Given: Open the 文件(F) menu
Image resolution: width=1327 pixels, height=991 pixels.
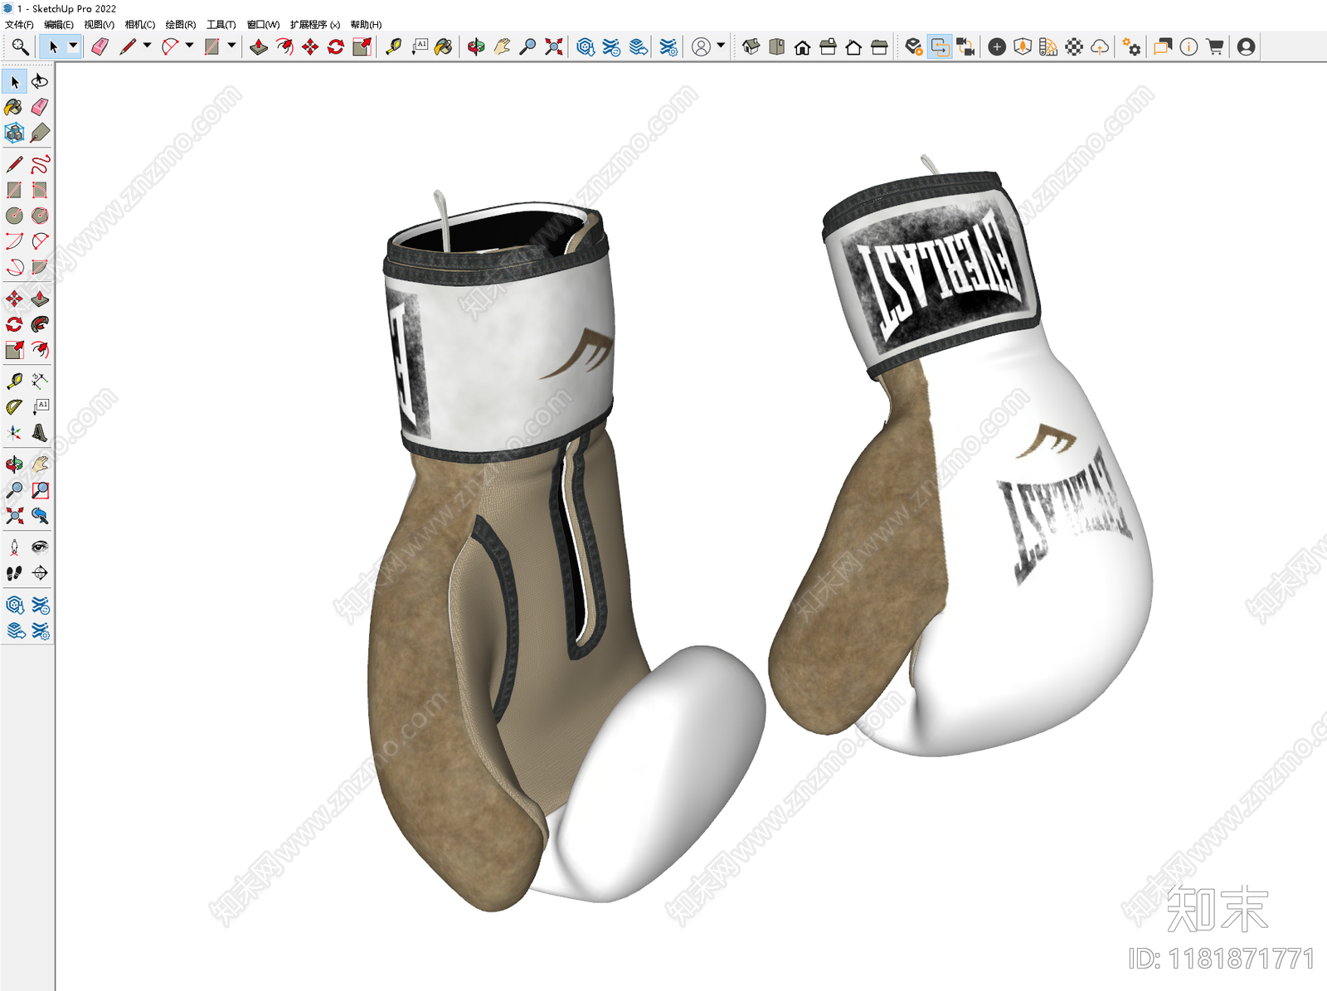Looking at the screenshot, I should point(19,25).
